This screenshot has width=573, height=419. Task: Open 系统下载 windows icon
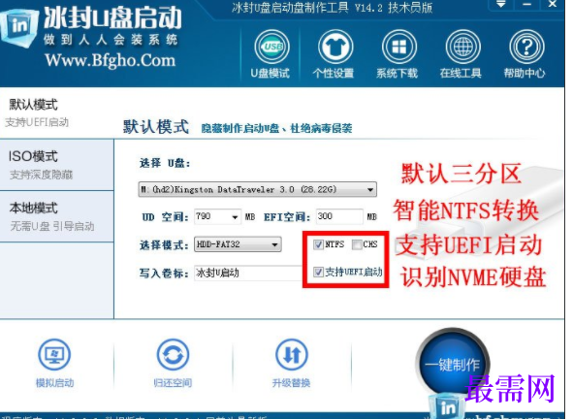coord(399,47)
